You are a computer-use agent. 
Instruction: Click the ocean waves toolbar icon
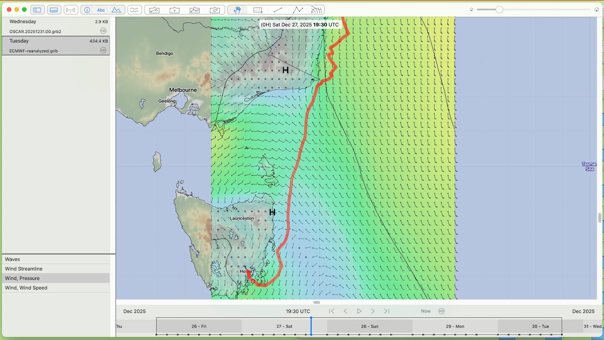[x=134, y=9]
